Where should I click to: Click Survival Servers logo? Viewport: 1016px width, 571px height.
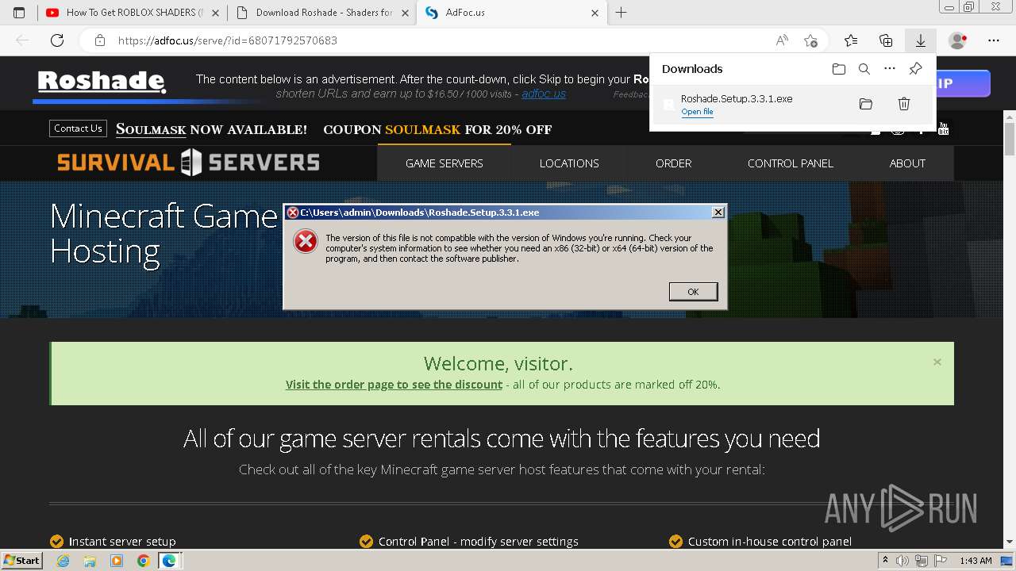coord(188,163)
